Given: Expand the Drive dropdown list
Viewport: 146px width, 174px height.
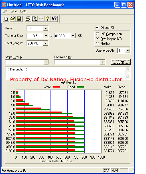Looking at the screenshot, I should [x=46, y=29].
